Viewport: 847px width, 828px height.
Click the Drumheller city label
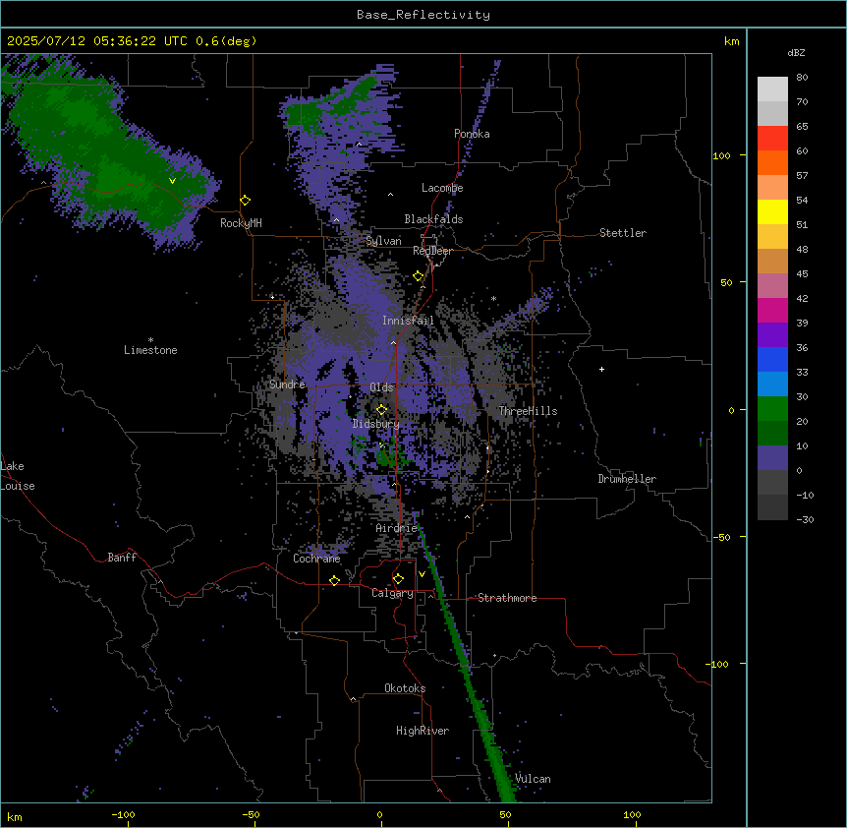[627, 479]
